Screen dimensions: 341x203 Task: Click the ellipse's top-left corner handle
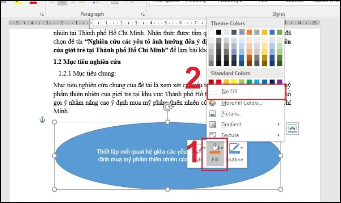[x=54, y=122]
